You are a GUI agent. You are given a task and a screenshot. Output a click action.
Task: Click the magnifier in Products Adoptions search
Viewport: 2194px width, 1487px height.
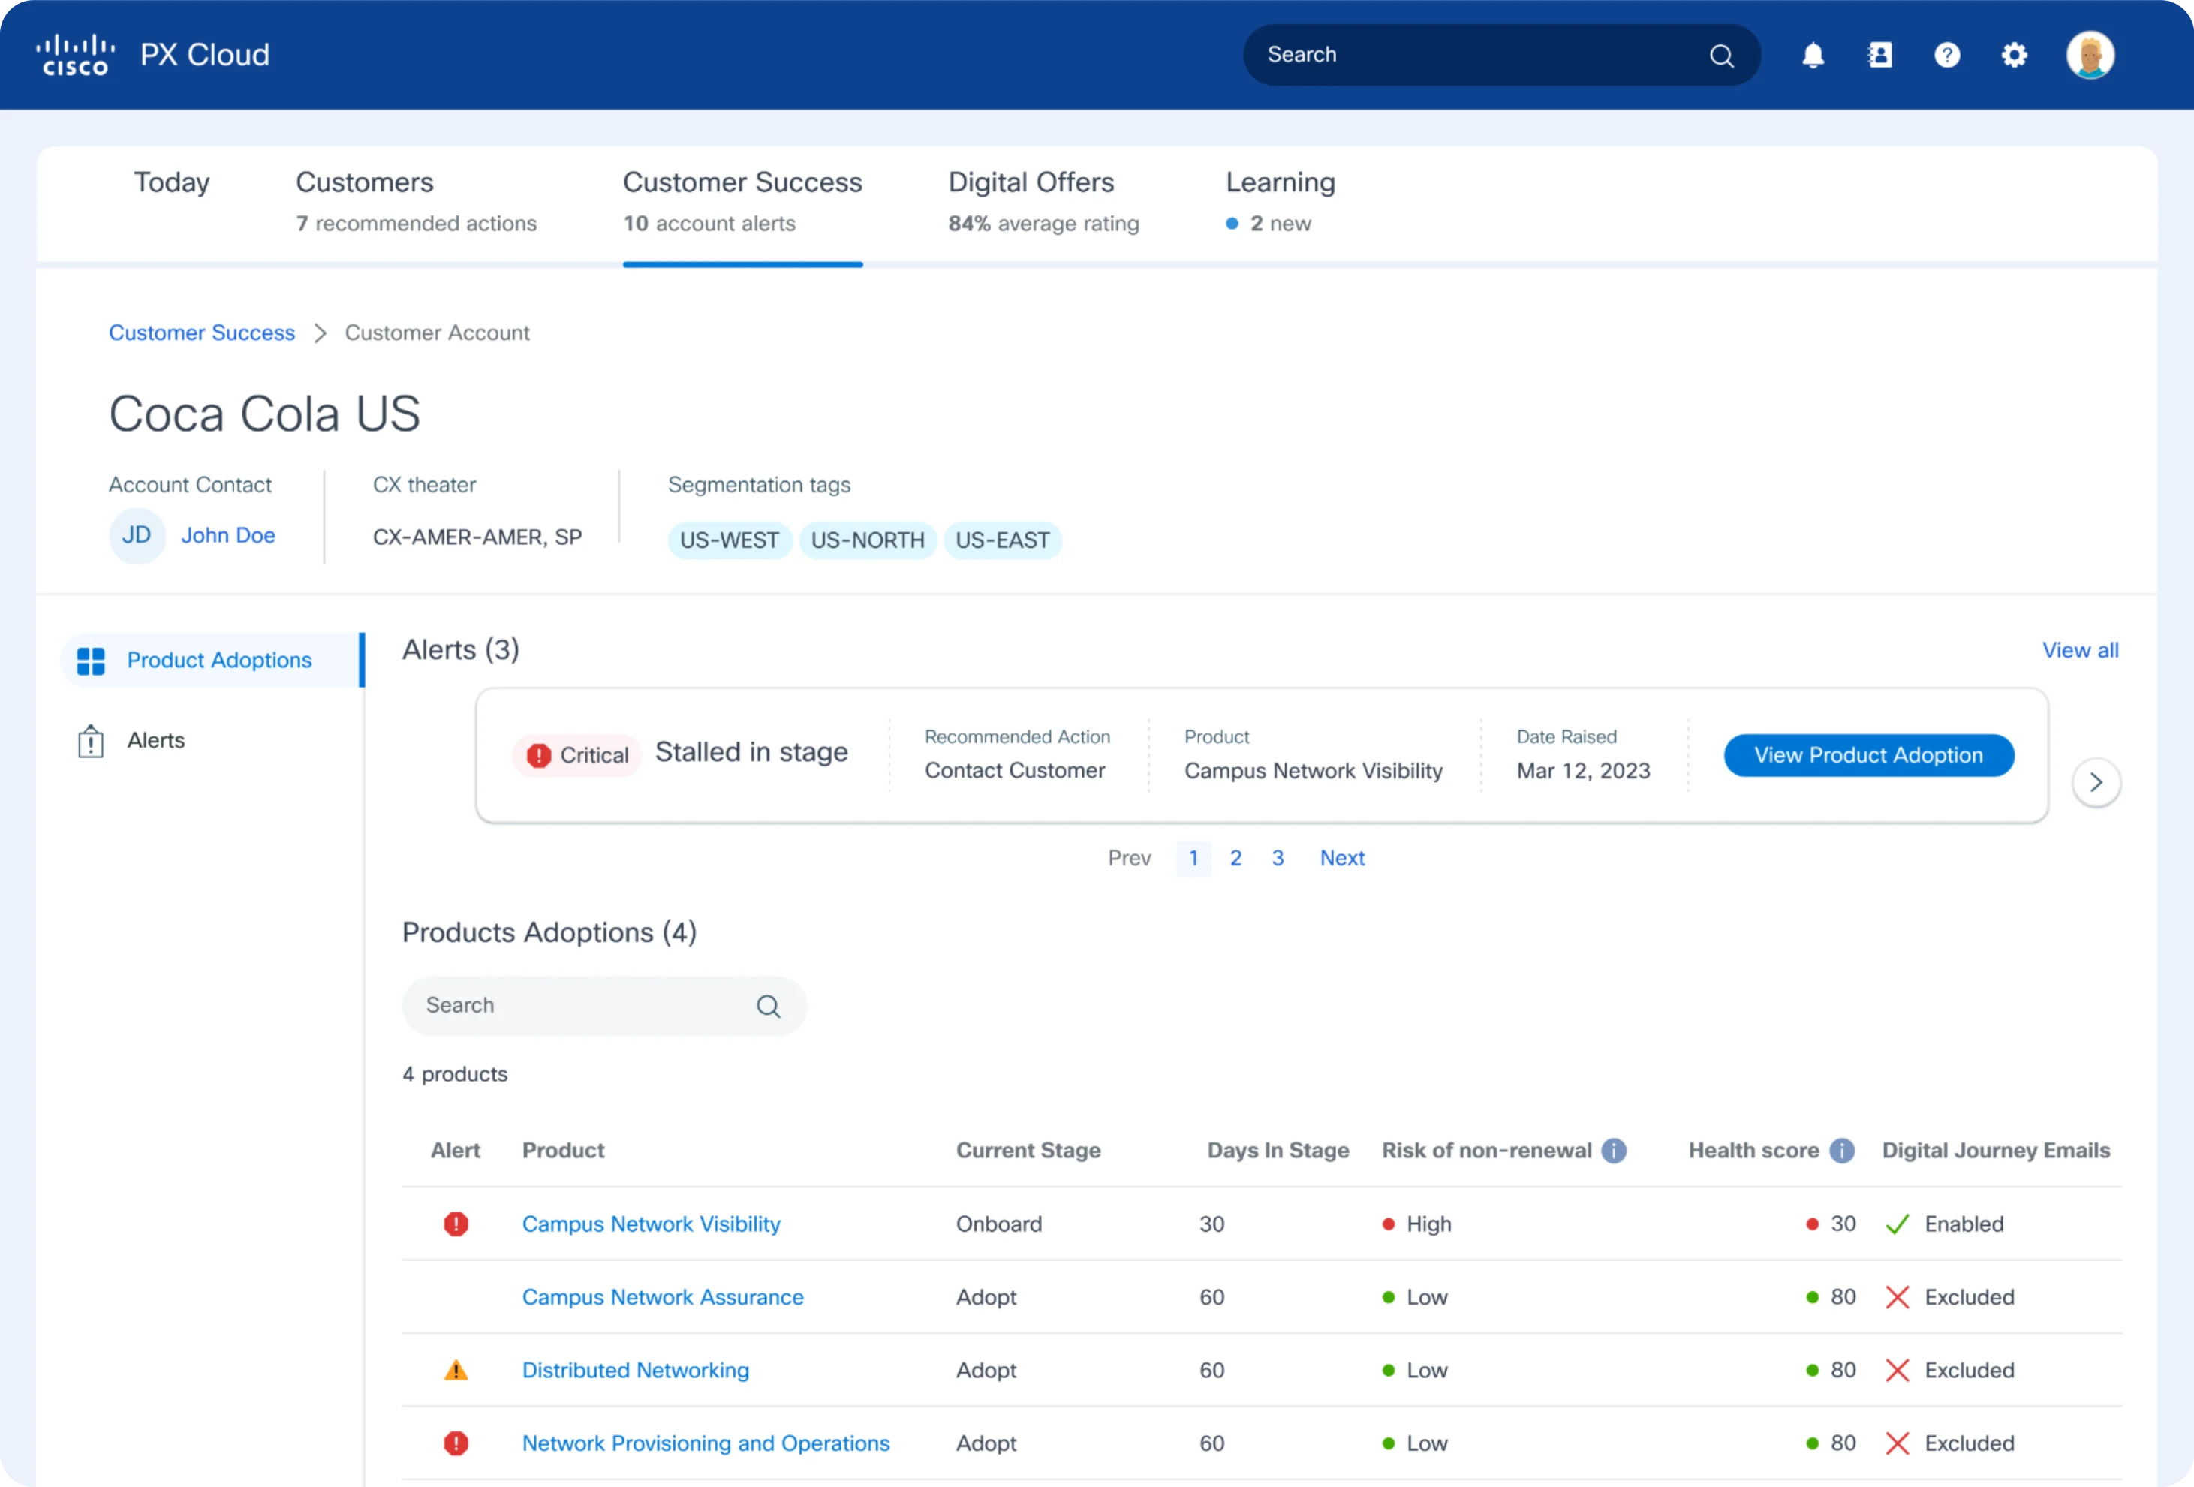769,1007
